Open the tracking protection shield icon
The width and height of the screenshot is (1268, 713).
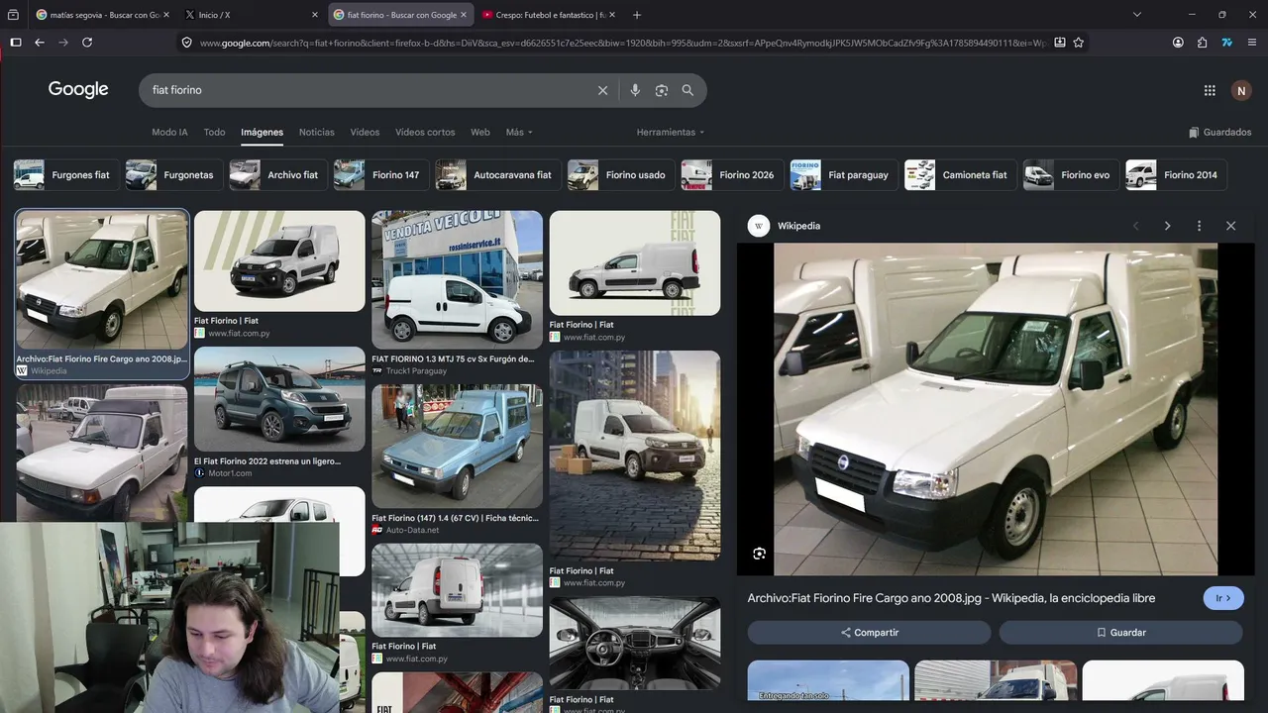pos(186,43)
